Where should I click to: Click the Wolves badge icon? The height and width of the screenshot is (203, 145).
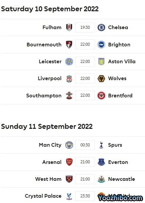pos(101,78)
